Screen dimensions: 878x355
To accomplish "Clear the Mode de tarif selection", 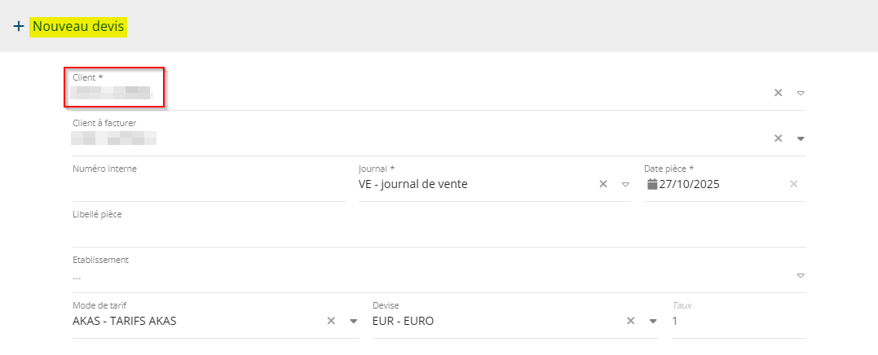I will (331, 321).
